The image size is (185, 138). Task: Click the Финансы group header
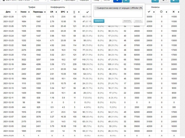155,7
